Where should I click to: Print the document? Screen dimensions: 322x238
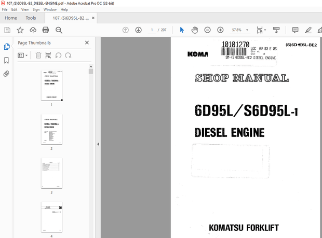46,30
